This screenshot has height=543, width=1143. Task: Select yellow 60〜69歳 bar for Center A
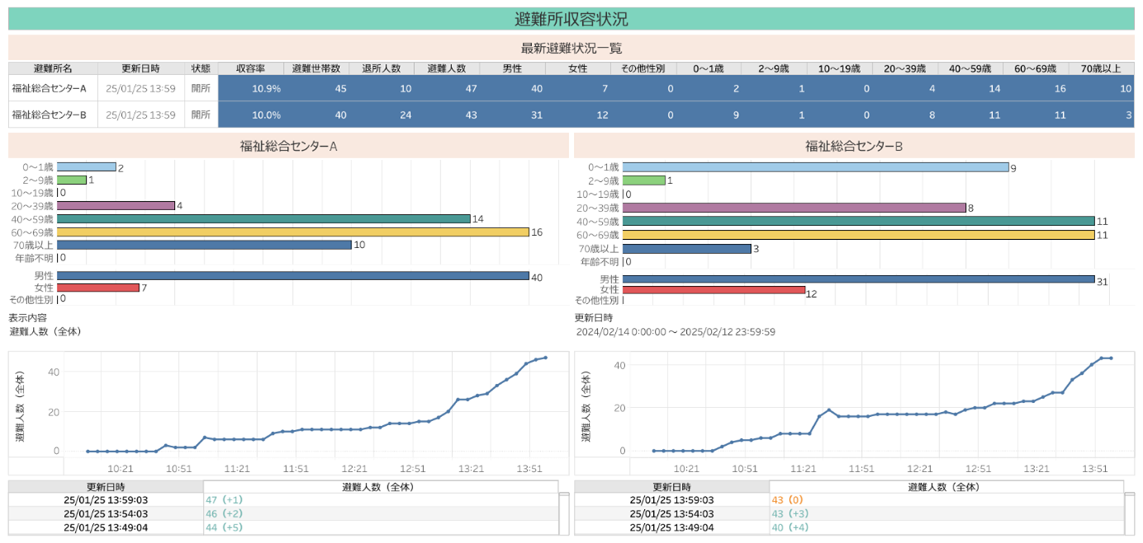[293, 232]
